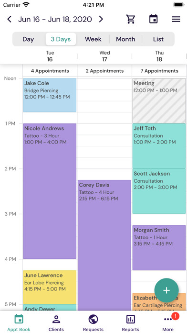Switch to Day view

tap(28, 39)
